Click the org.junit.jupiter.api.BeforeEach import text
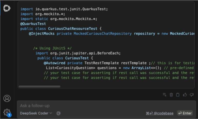198x119 pixels. pyautogui.click(x=85, y=53)
